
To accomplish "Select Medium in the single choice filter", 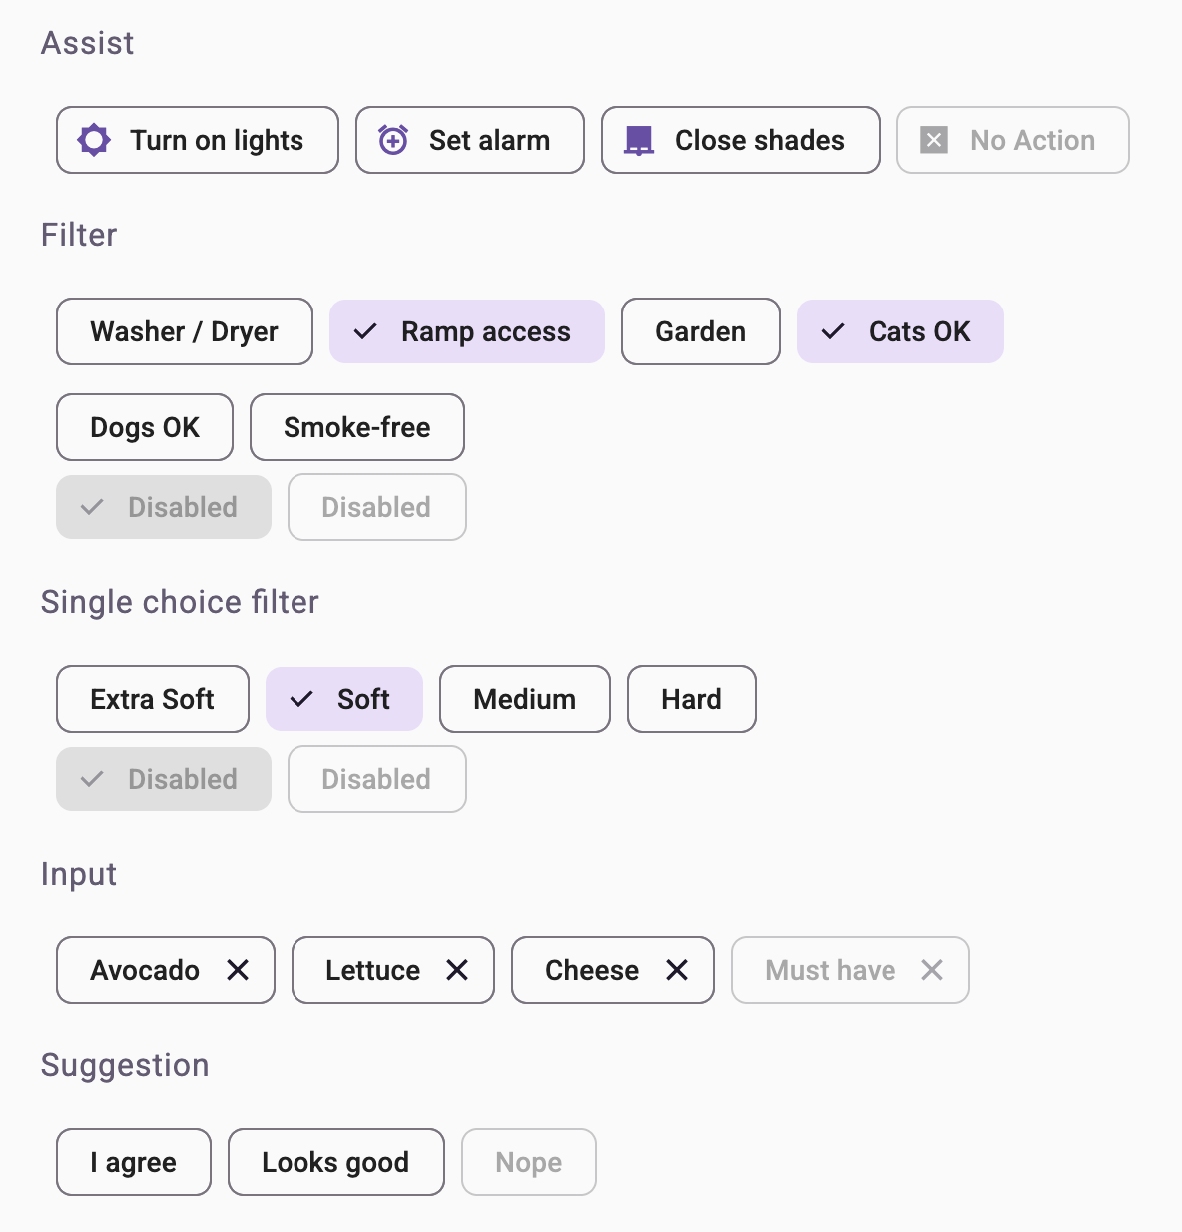I will pyautogui.click(x=524, y=699).
